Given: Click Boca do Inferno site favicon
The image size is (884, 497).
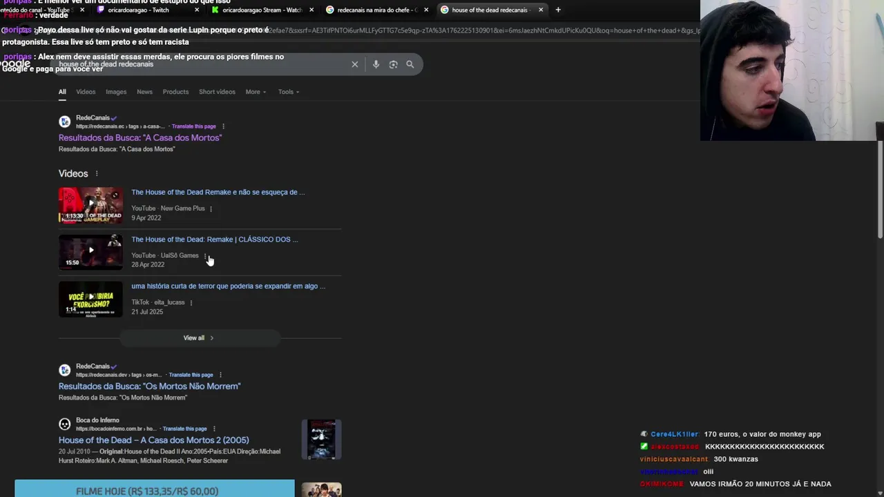Looking at the screenshot, I should coord(65,424).
